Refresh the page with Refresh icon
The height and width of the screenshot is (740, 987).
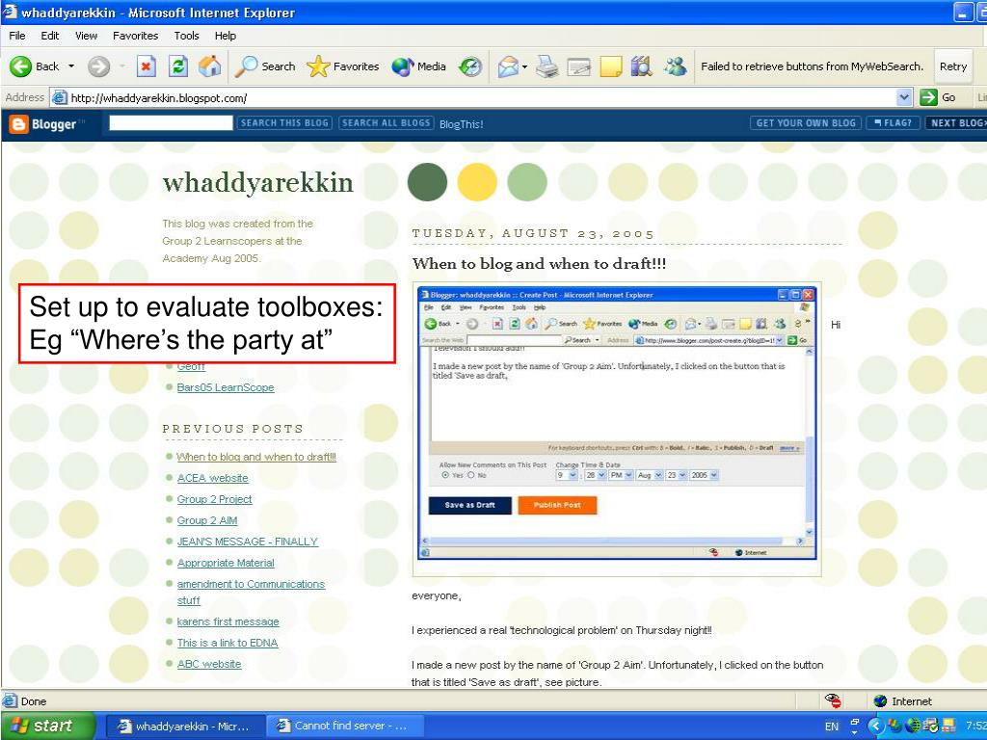pyautogui.click(x=178, y=66)
